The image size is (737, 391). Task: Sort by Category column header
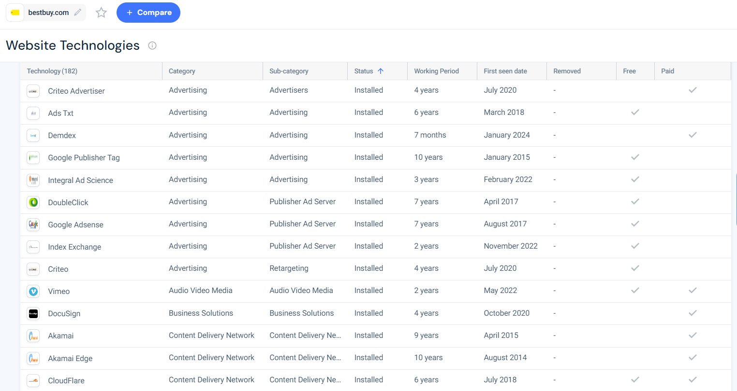pyautogui.click(x=182, y=71)
